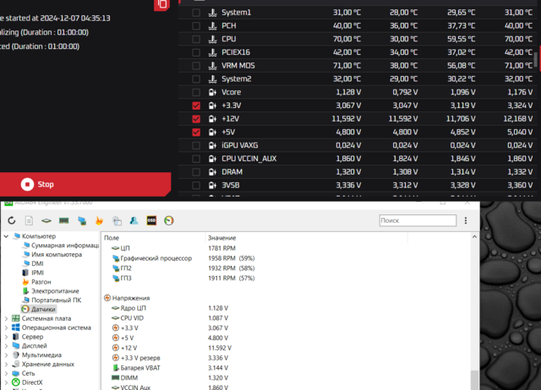Open the OSD panel toolbar icon

pyautogui.click(x=152, y=221)
